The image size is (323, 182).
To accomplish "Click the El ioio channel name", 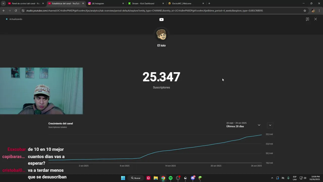I will tap(161, 45).
